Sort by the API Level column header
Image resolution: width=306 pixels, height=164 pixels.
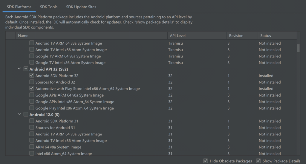pyautogui.click(x=197, y=35)
